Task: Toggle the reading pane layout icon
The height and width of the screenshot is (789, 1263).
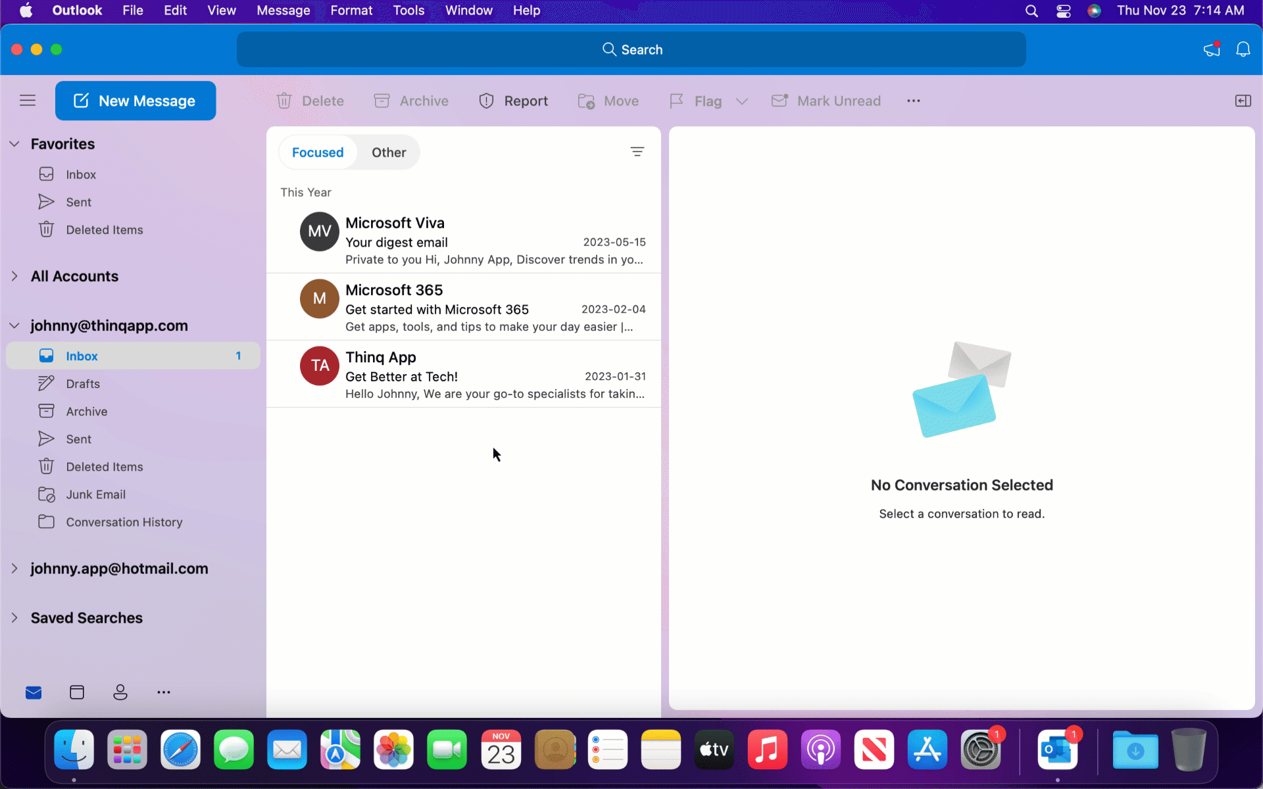Action: coord(1243,101)
